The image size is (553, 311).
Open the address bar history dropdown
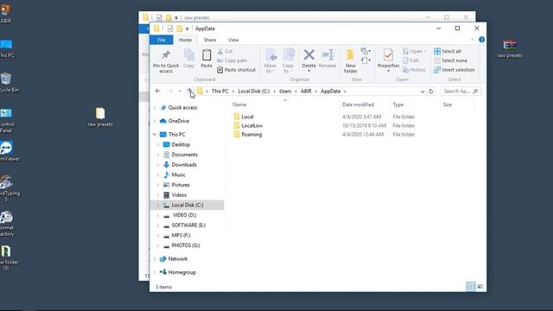click(423, 92)
